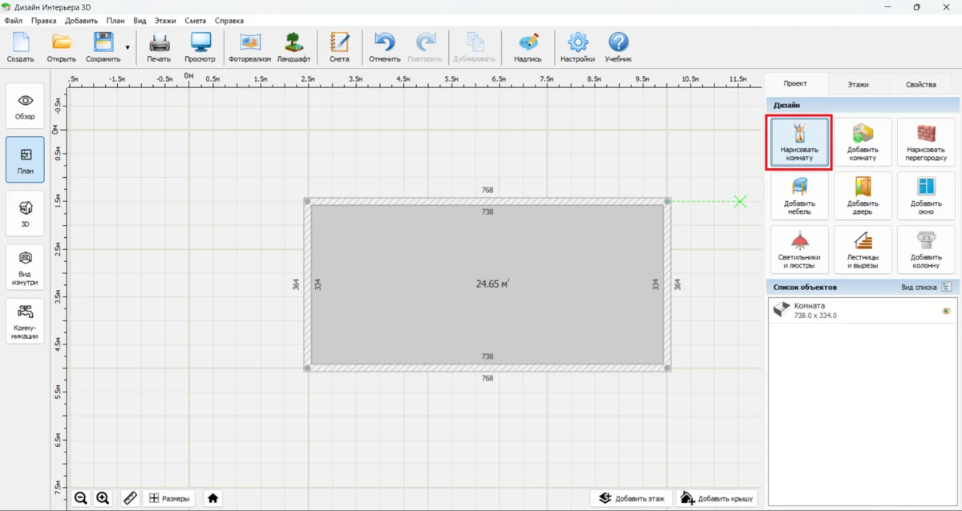Activate the Нарисовать комнату tool
This screenshot has height=511, width=962.
click(x=799, y=142)
